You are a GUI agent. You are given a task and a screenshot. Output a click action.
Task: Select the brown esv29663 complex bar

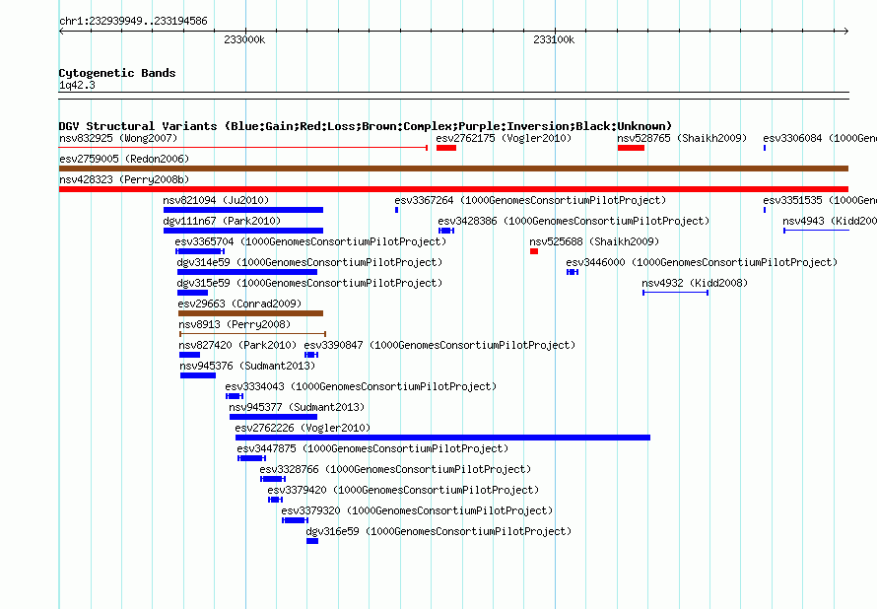coord(250,313)
